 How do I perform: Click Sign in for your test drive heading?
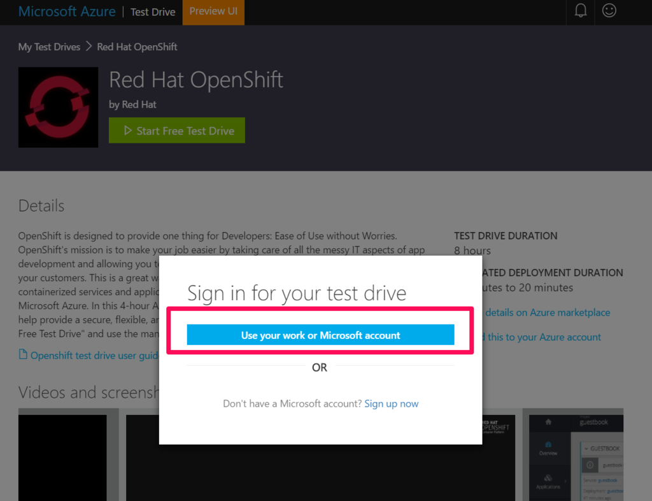click(297, 293)
